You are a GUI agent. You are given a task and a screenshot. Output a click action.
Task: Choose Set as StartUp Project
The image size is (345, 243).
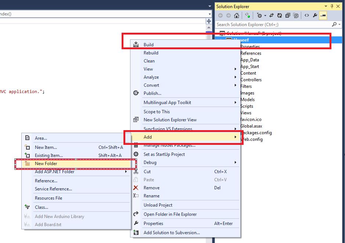click(185, 154)
